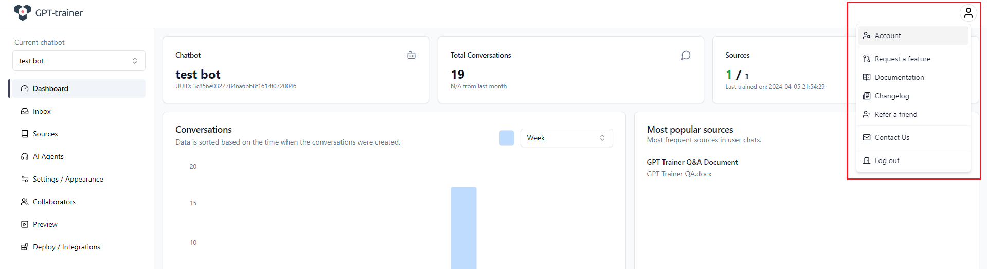987x269 pixels.
Task: Click the test bot heading in Chatbot card
Action: pyautogui.click(x=198, y=75)
